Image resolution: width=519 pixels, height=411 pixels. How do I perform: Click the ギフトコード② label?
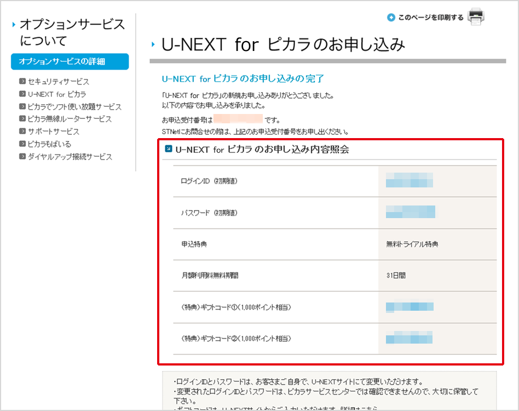[236, 339]
